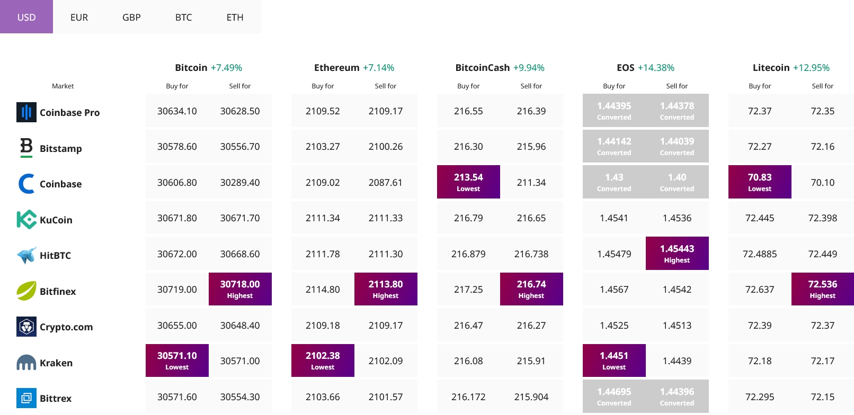
Task: Click the Coinbase C logo icon
Action: tap(26, 184)
